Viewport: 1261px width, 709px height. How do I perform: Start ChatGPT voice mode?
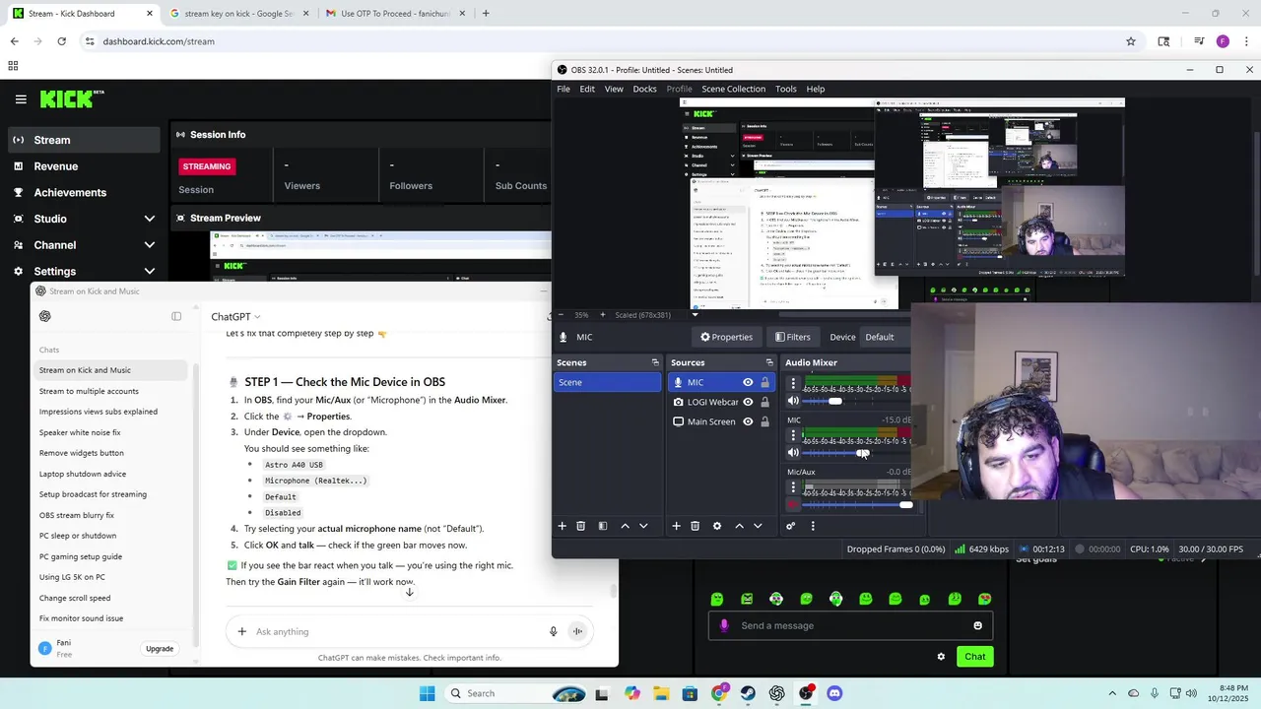[578, 631]
